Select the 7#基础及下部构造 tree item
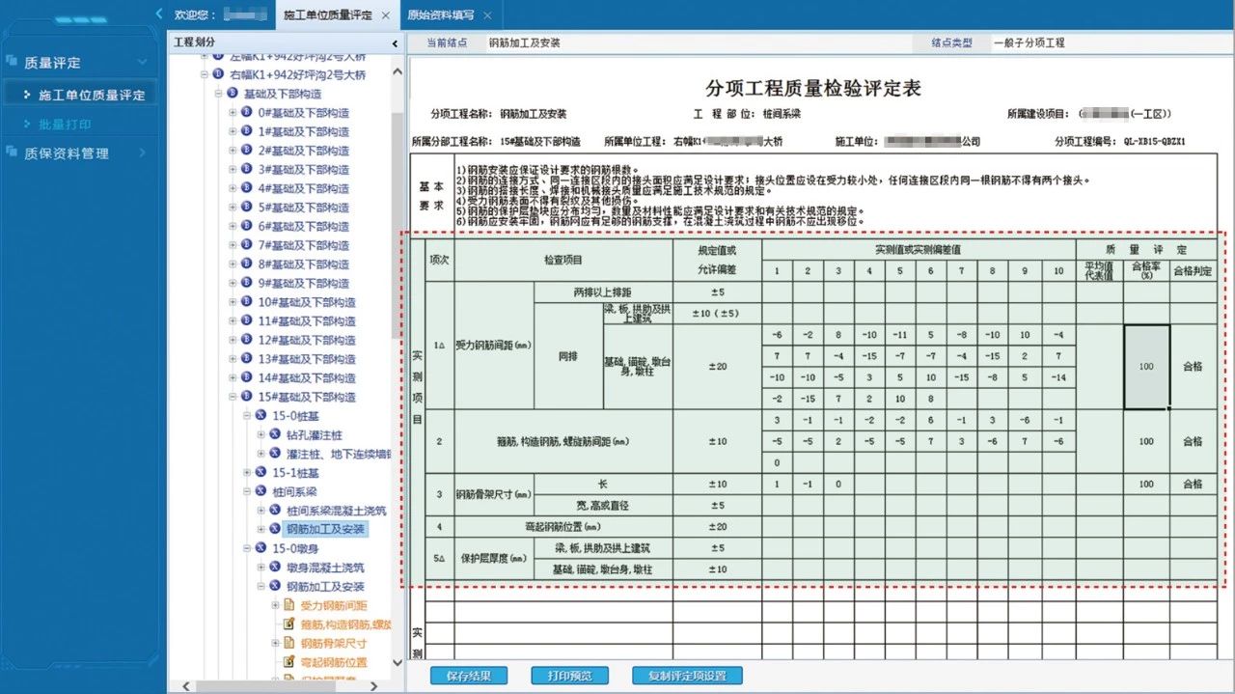This screenshot has width=1235, height=694. (x=304, y=245)
